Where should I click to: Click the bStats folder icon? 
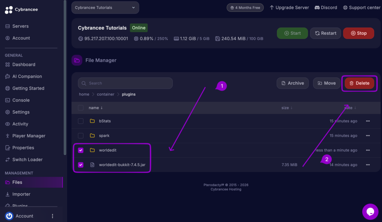(x=93, y=121)
